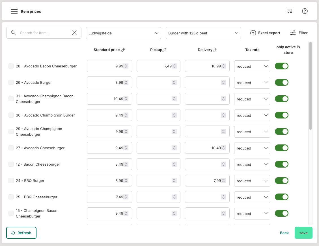Select the BBQ Burger row checkbox
The height and width of the screenshot is (246, 319).
pyautogui.click(x=11, y=181)
